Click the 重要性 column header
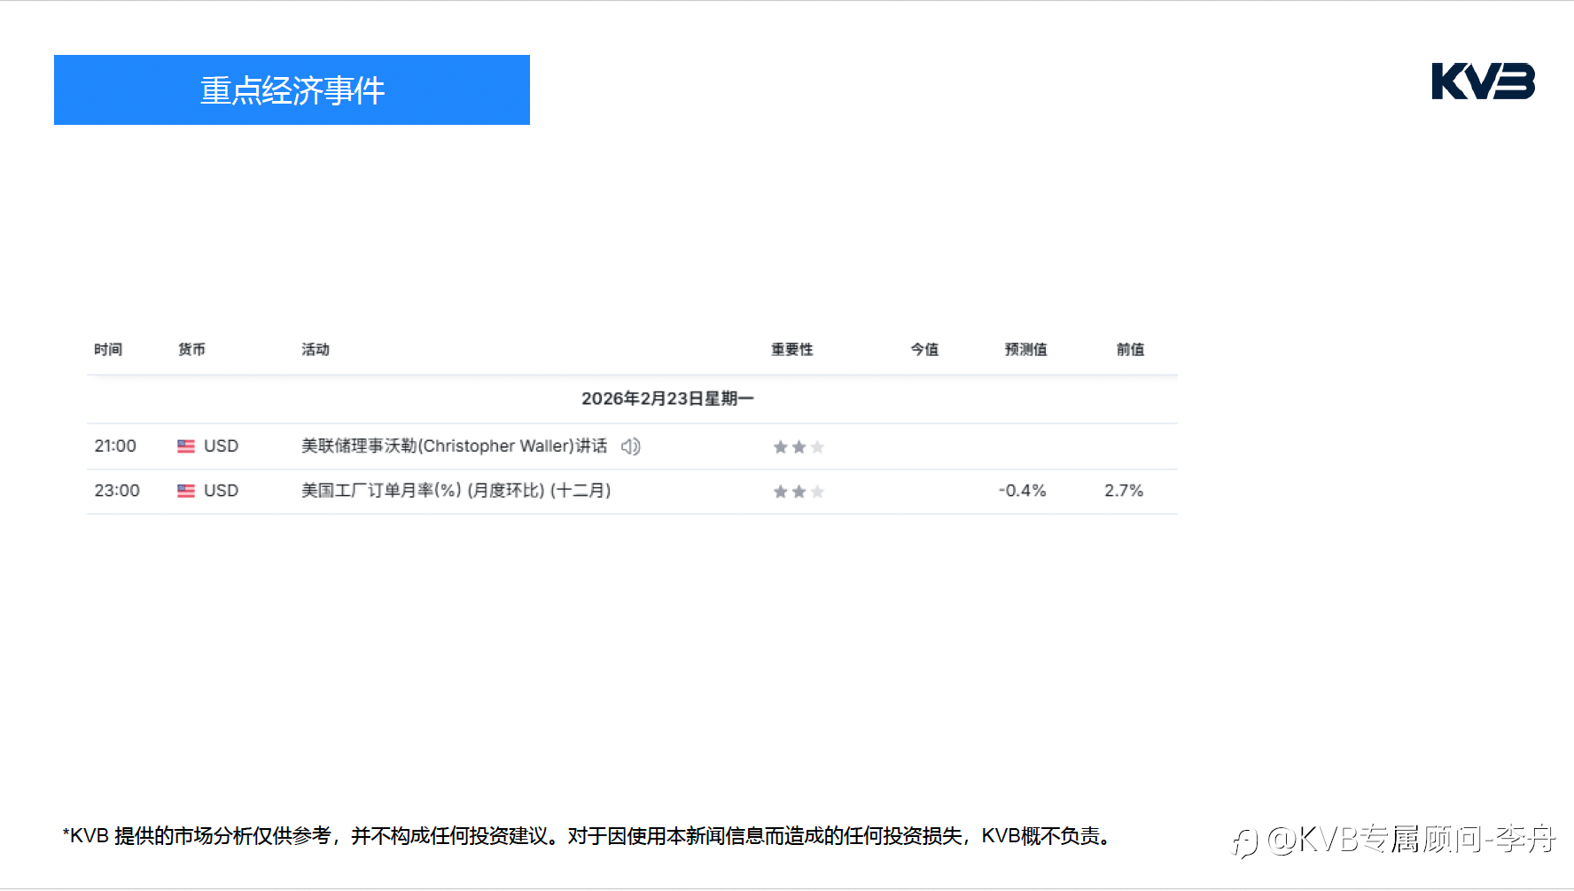The height and width of the screenshot is (891, 1574). 792,350
